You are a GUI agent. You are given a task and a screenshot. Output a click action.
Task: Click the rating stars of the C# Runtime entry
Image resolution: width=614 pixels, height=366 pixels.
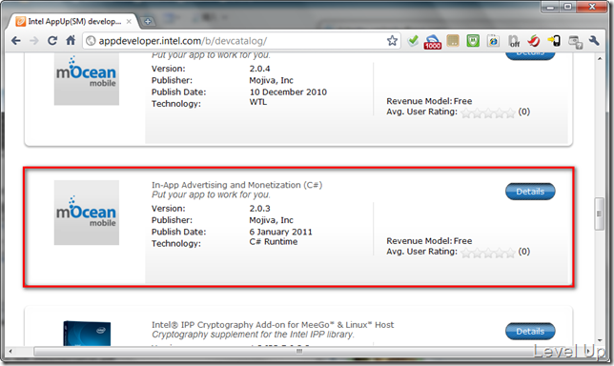[x=488, y=253]
